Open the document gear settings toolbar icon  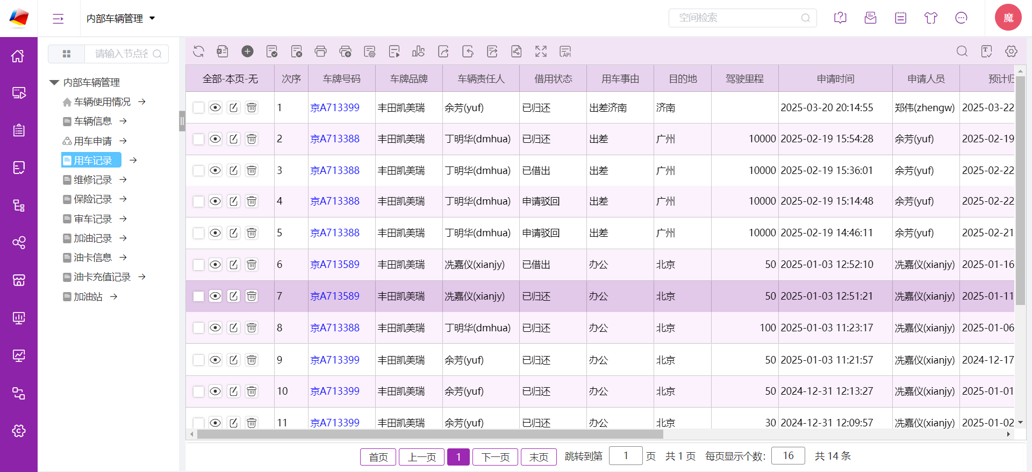[369, 52]
